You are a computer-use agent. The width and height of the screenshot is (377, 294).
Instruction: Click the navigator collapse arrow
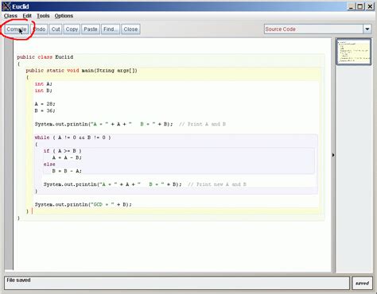333,155
